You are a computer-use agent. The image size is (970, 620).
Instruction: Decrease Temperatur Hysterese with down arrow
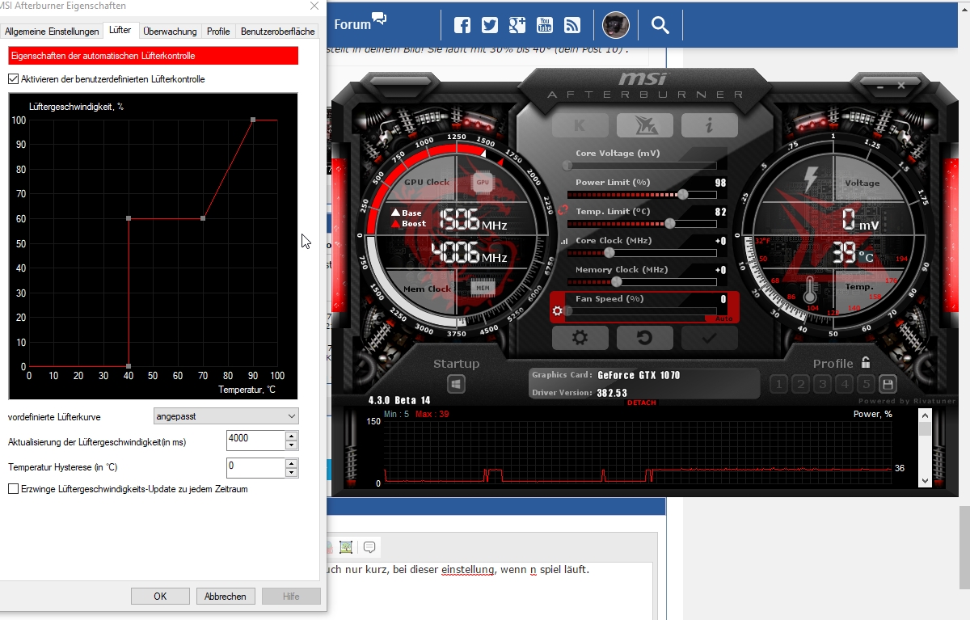(292, 472)
